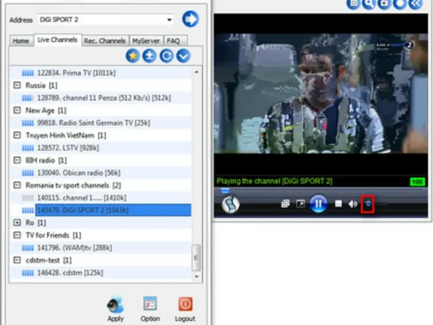433x325 pixels.
Task: Click the yellow star favorites icon
Action: (133, 56)
